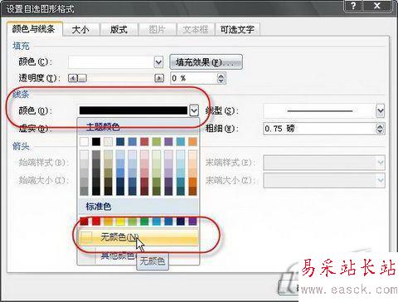Pick the purple theme color swatch
This screenshot has height=302, width=398.
coord(168,142)
